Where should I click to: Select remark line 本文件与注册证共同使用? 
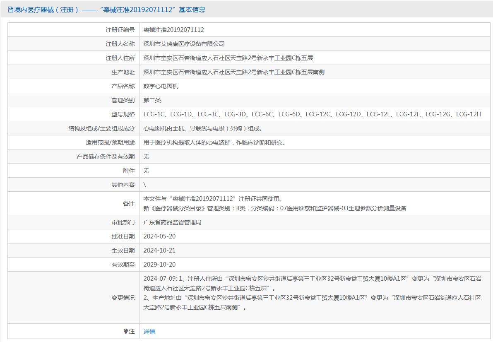point(213,199)
